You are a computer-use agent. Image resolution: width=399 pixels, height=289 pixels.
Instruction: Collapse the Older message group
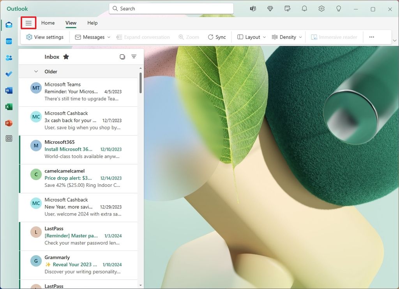pos(36,71)
